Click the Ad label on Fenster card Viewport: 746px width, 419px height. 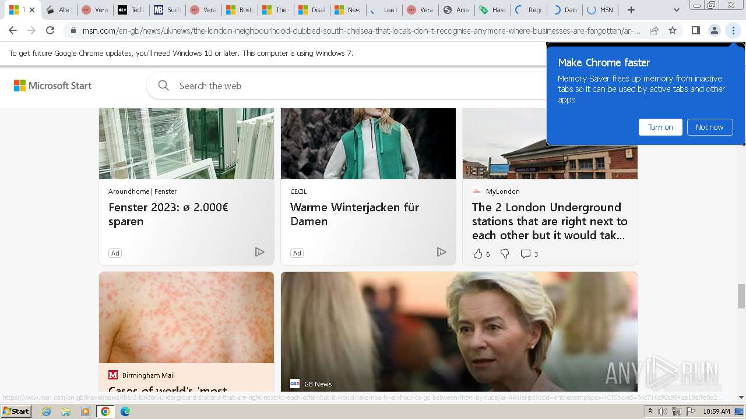pos(115,253)
